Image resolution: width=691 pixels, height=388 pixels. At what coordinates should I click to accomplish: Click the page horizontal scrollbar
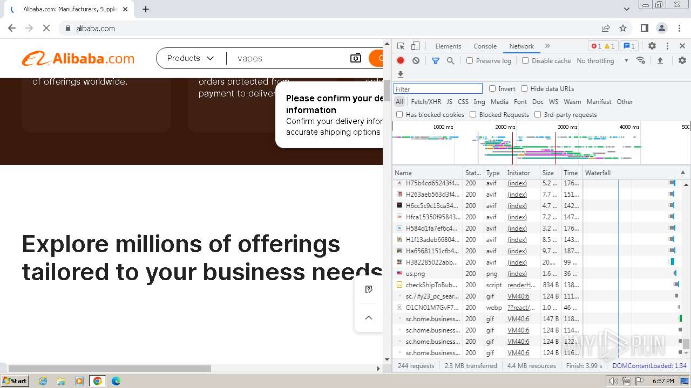pyautogui.click(x=110, y=369)
